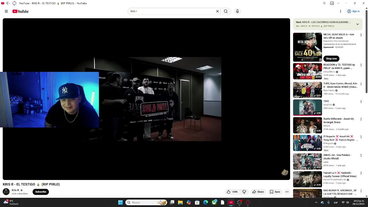Open the clock showing 10:15 p.m.

pyautogui.click(x=359, y=202)
